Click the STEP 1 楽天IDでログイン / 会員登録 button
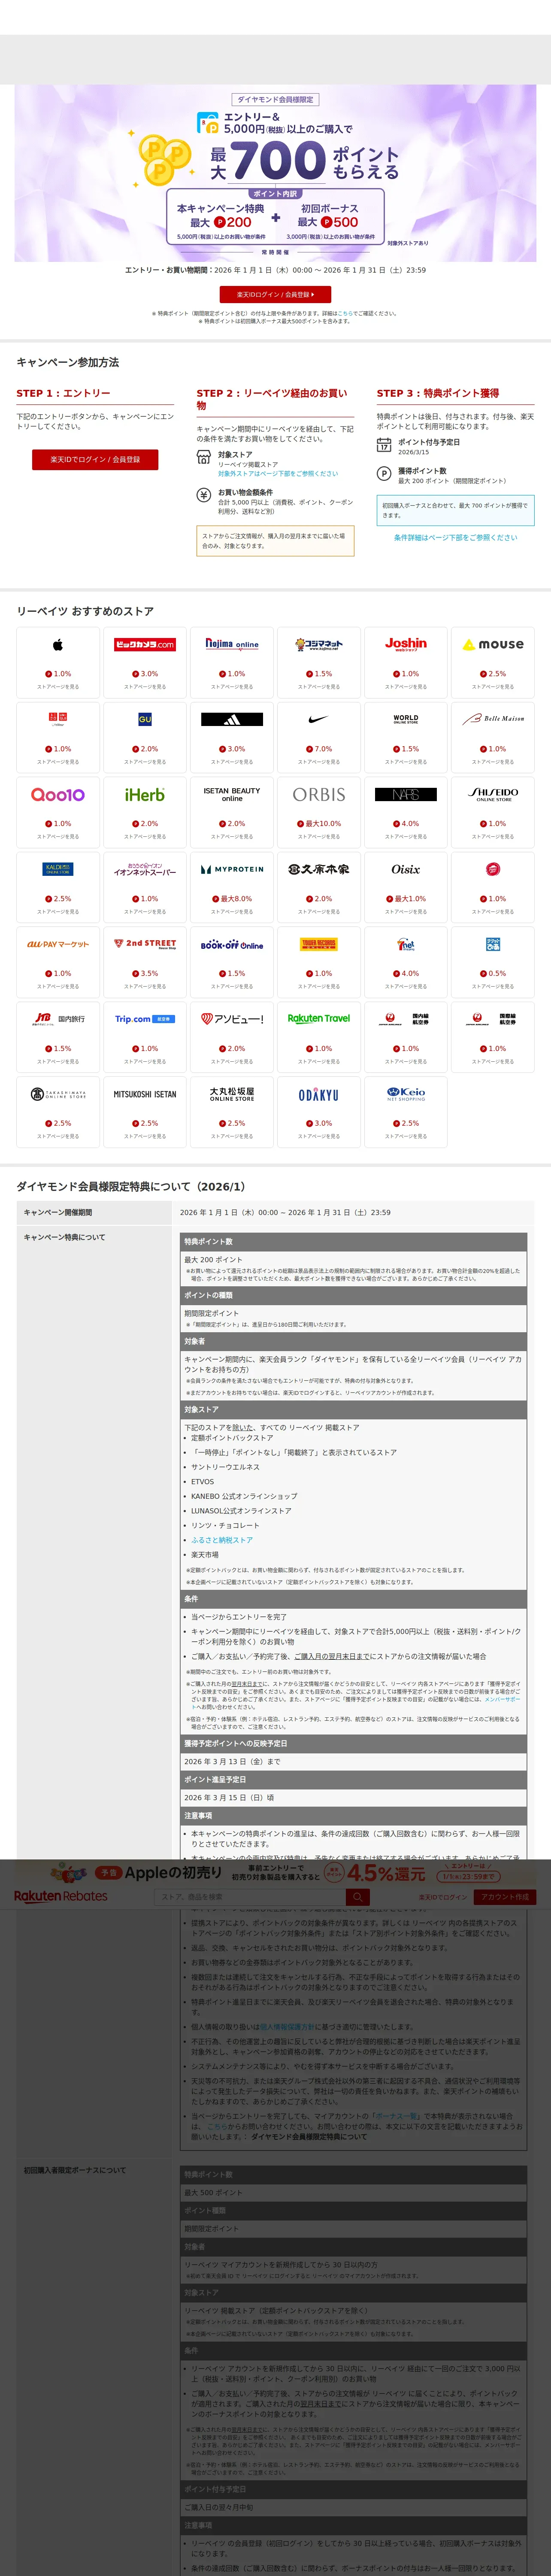The height and width of the screenshot is (2576, 551). click(95, 460)
